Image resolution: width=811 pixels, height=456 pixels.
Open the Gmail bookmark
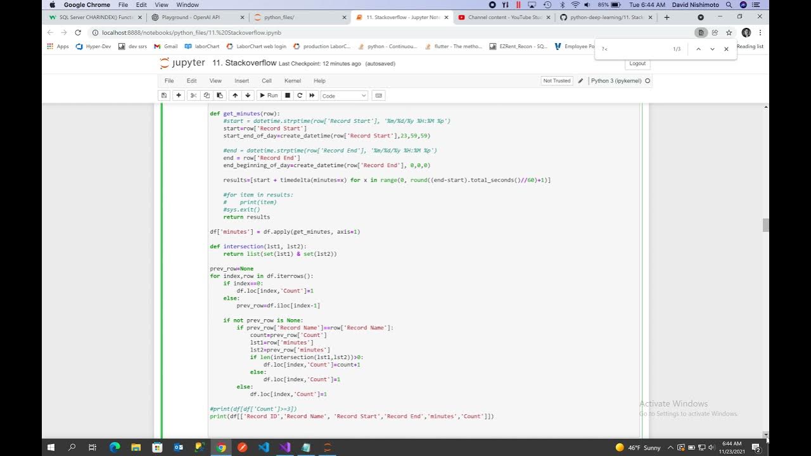pyautogui.click(x=165, y=46)
